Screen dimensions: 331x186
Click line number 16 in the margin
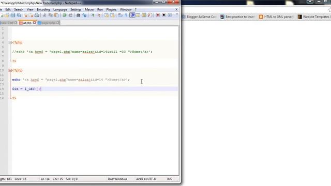click(2, 98)
